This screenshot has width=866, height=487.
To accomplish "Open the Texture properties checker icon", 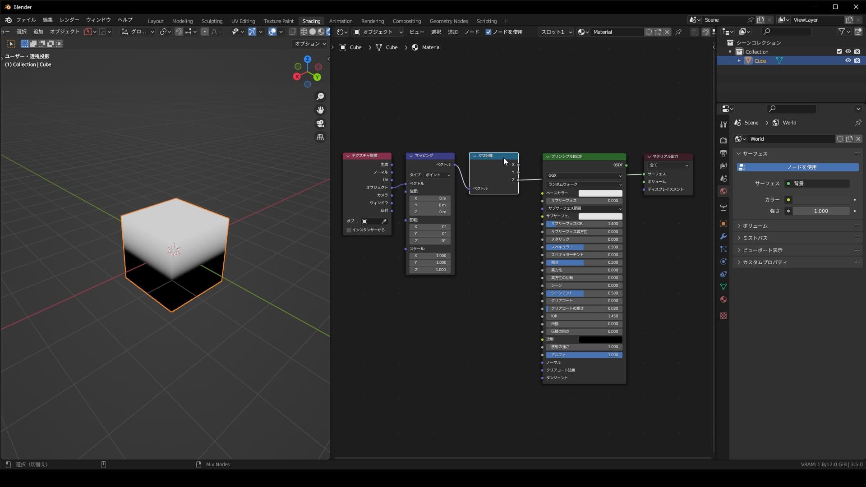I will tap(723, 316).
